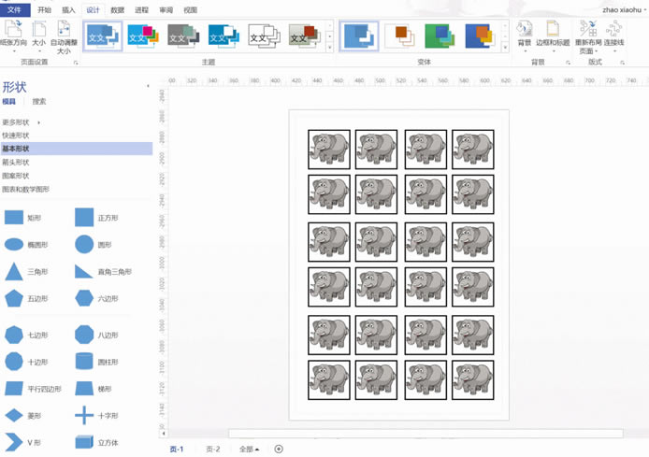649x457 pixels.
Task: Pick the 圆柱形 cylinder shape
Action: pyautogui.click(x=84, y=362)
